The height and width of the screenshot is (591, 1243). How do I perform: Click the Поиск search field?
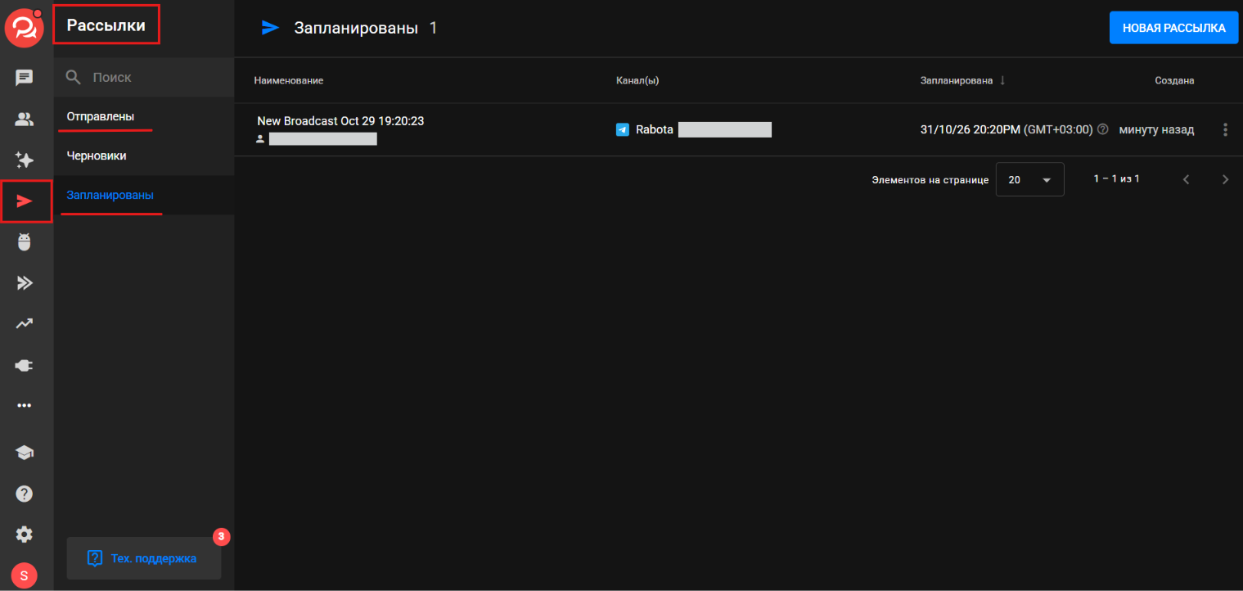[x=144, y=78]
